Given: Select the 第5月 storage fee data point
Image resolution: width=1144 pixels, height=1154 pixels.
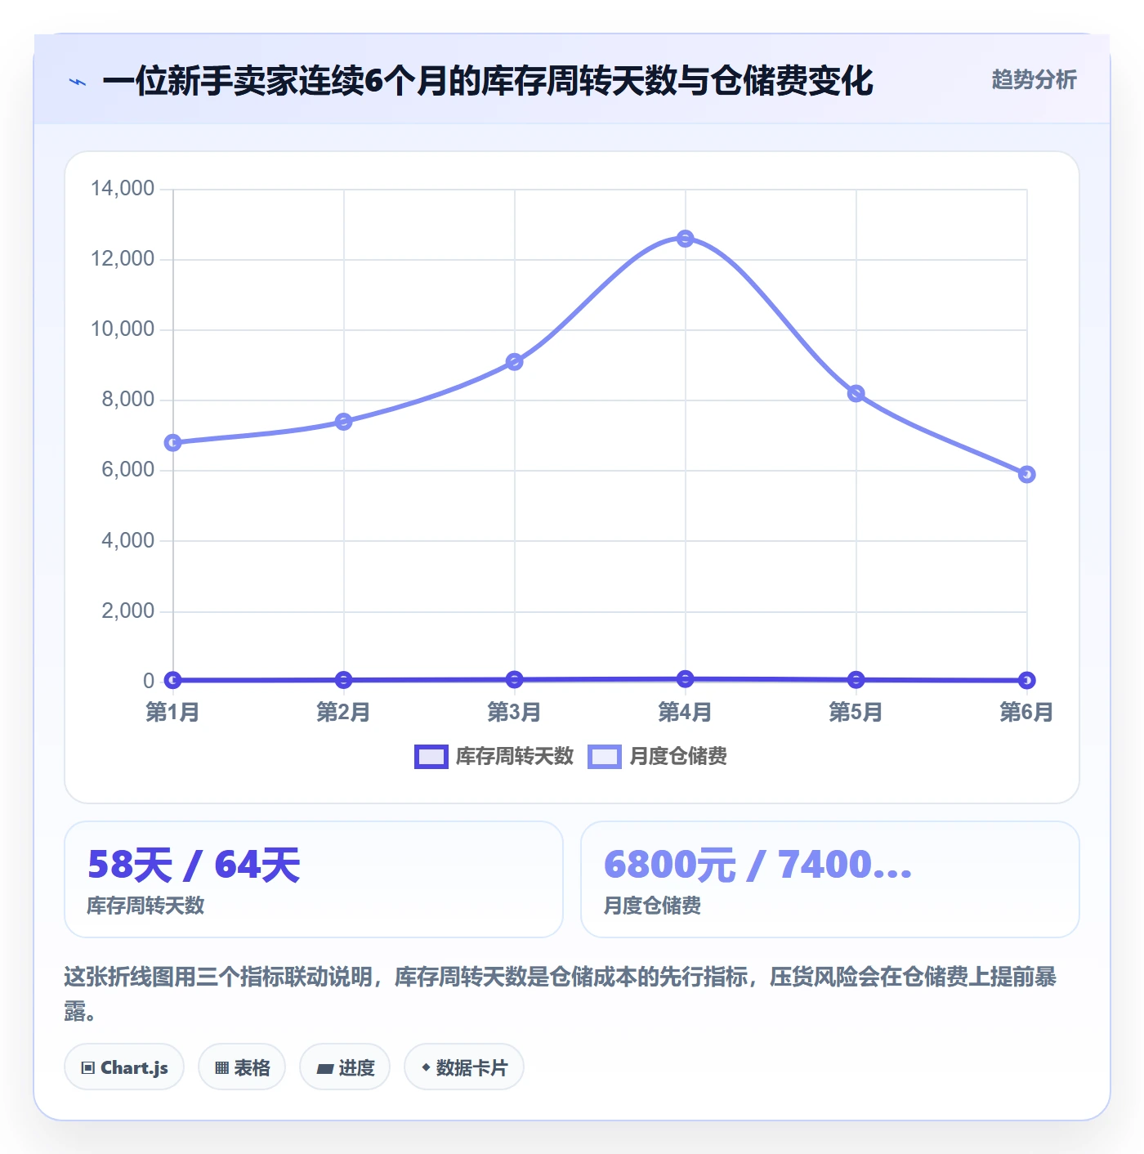Looking at the screenshot, I should tap(856, 394).
